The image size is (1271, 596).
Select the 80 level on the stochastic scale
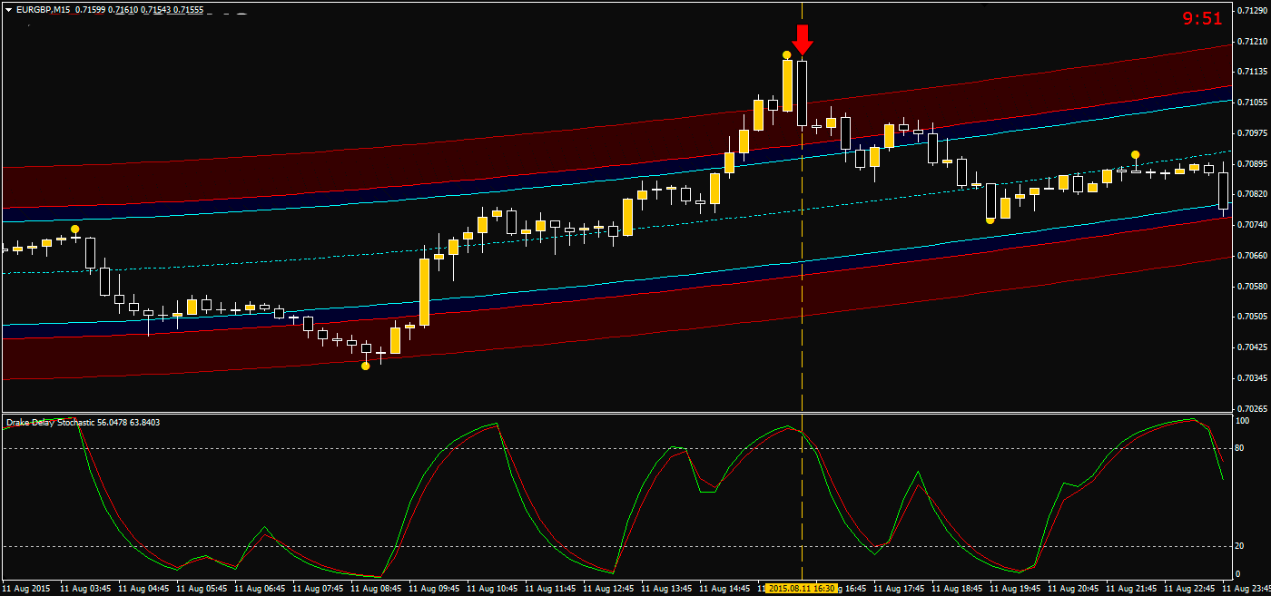[1241, 448]
